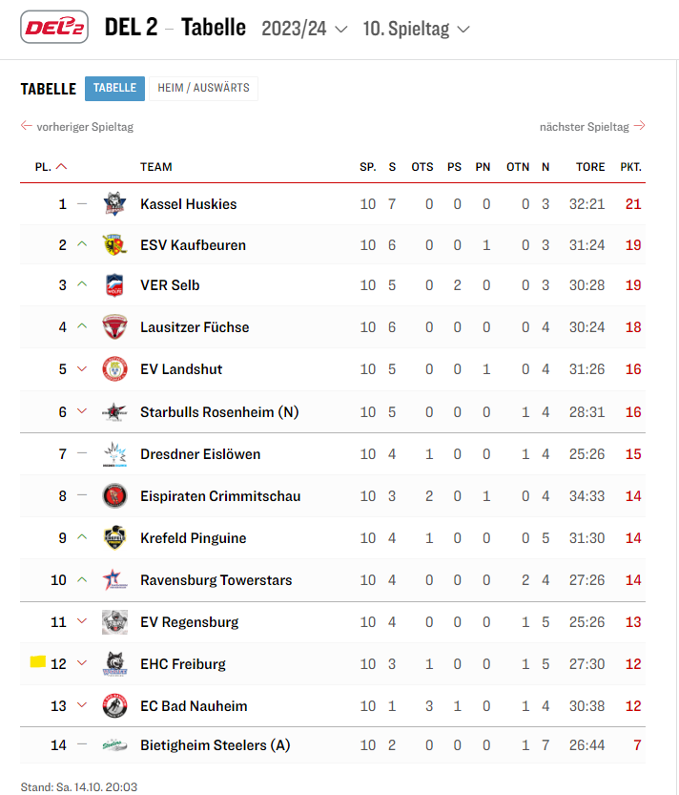Click the ESV Kaufbeuren team logo

114,245
